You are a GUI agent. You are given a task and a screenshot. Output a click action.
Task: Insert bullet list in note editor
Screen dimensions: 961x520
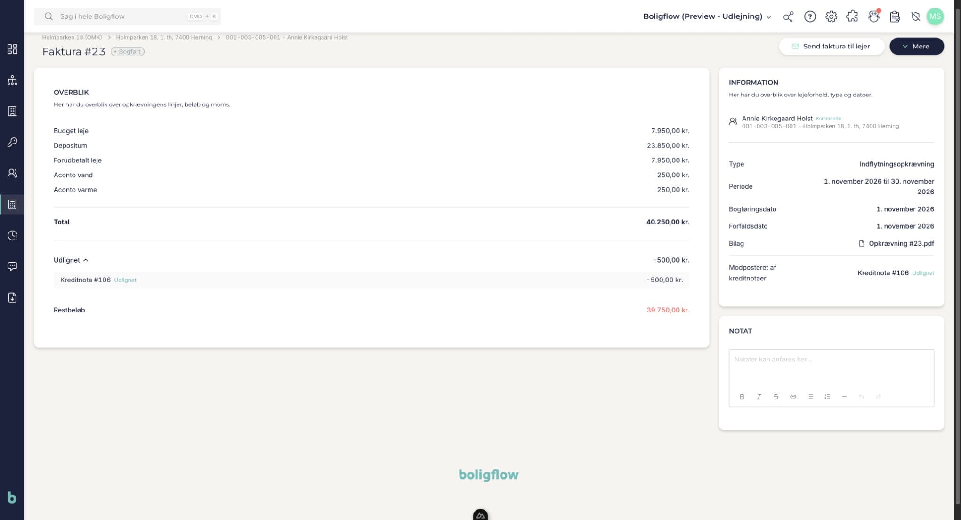810,397
